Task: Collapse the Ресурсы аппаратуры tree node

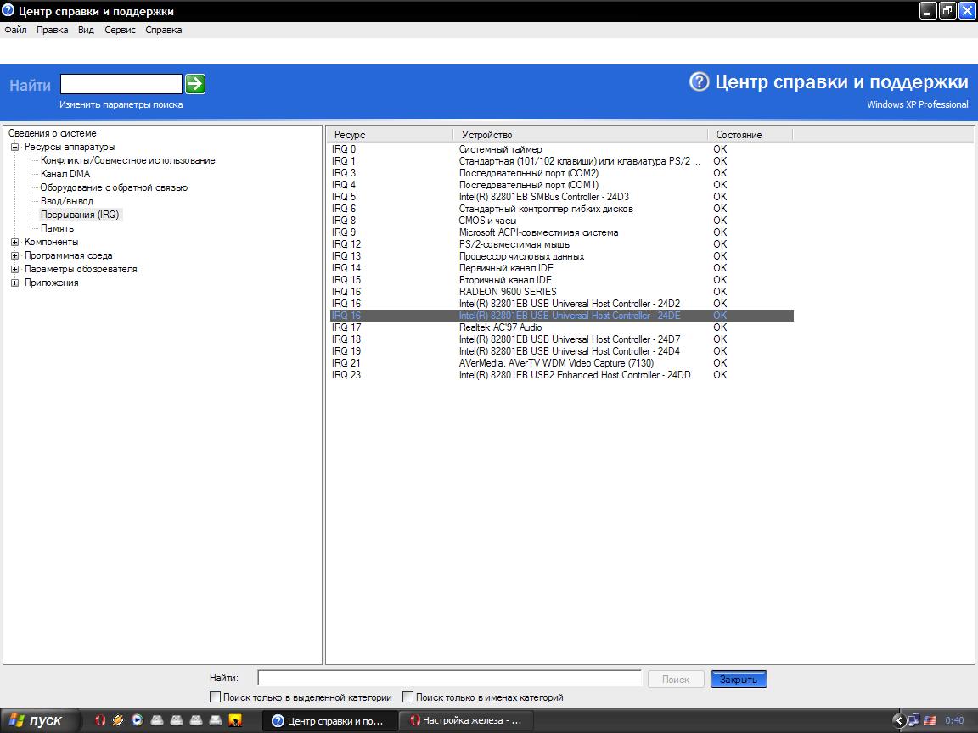Action: coord(14,147)
